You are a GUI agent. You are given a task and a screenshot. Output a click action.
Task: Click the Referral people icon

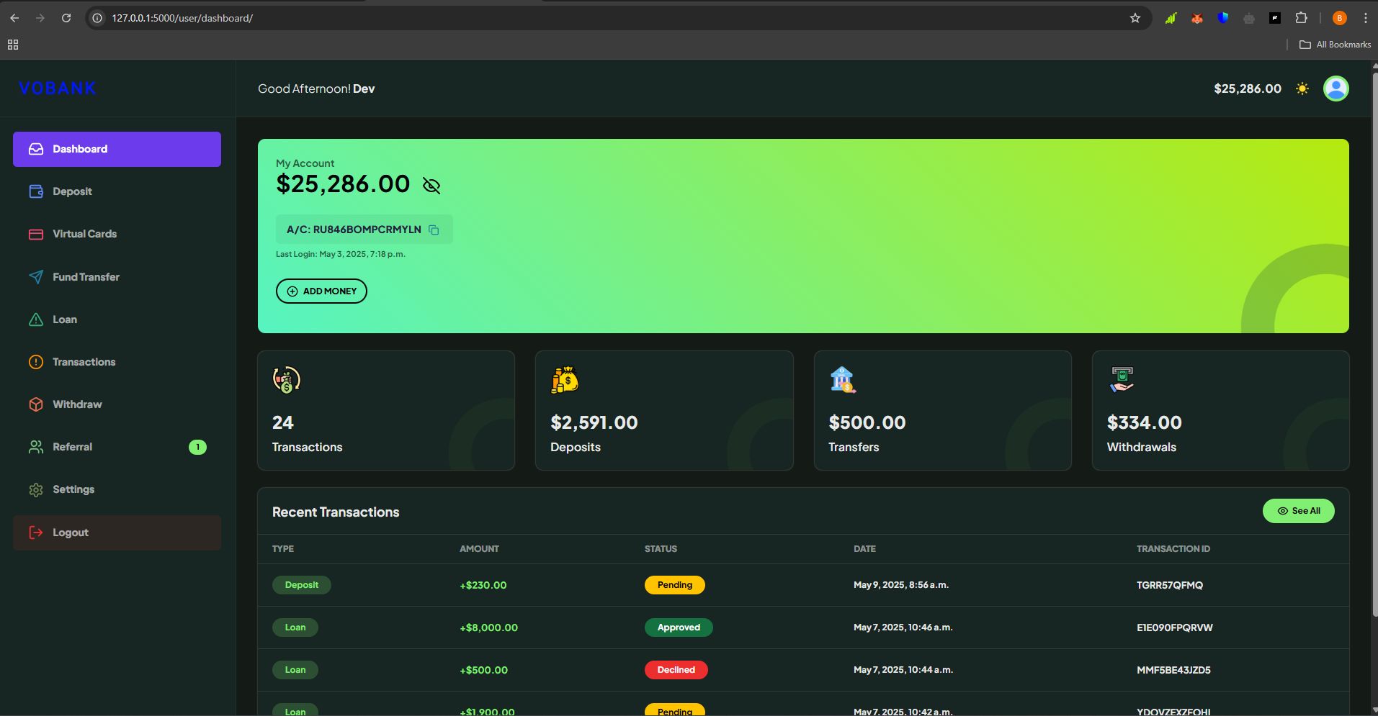tap(36, 447)
